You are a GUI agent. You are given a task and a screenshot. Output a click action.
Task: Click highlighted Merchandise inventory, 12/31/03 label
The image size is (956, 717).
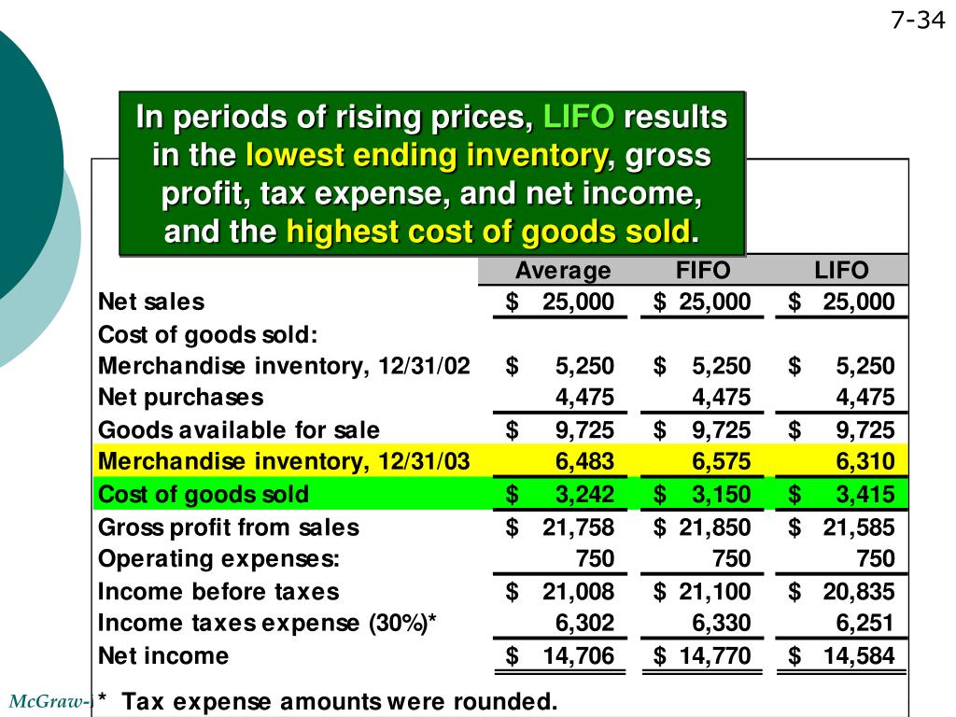[x=284, y=461]
